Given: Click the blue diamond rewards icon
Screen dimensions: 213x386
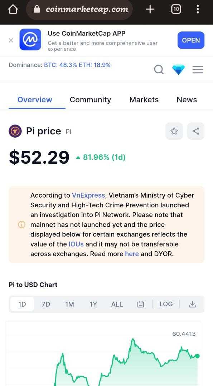Looking at the screenshot, I should 179,70.
